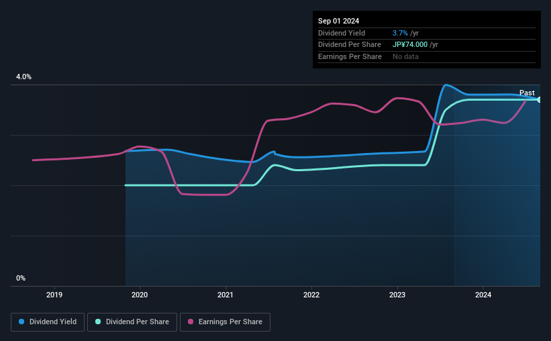Click the 2023 x-axis label
Screen dimensions: 551x341
click(397, 295)
